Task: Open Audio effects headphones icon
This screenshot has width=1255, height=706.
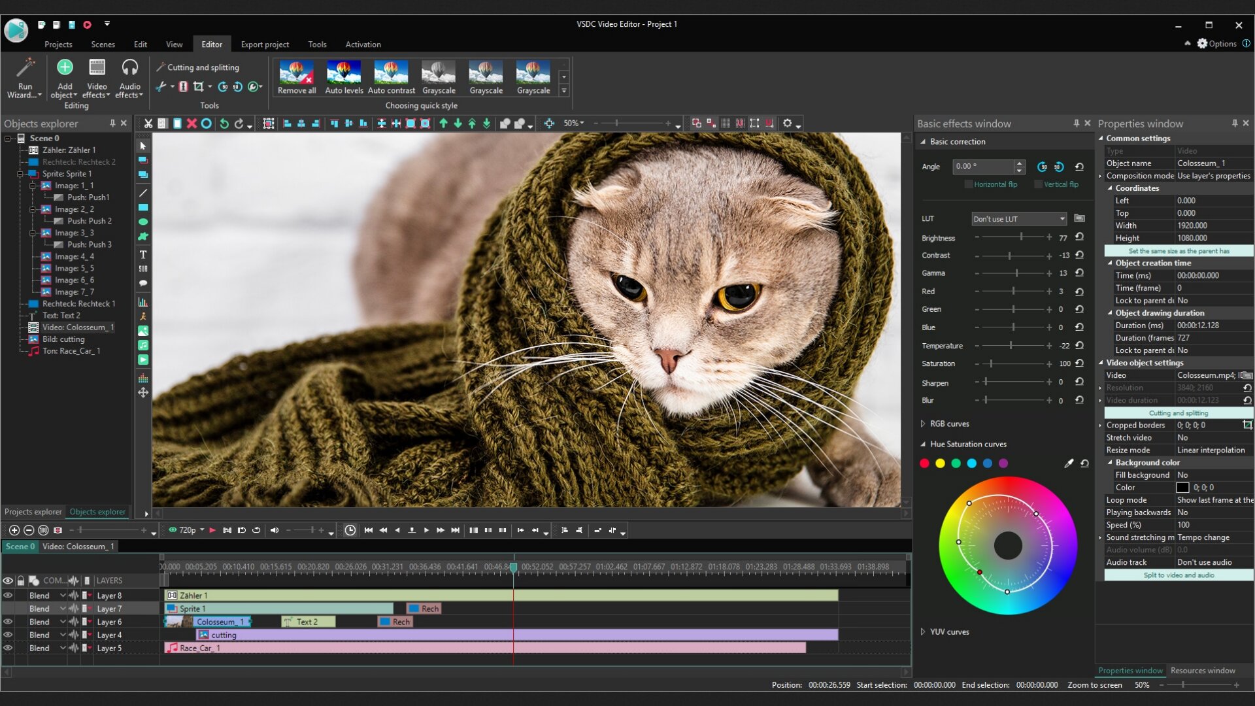Action: (x=129, y=68)
